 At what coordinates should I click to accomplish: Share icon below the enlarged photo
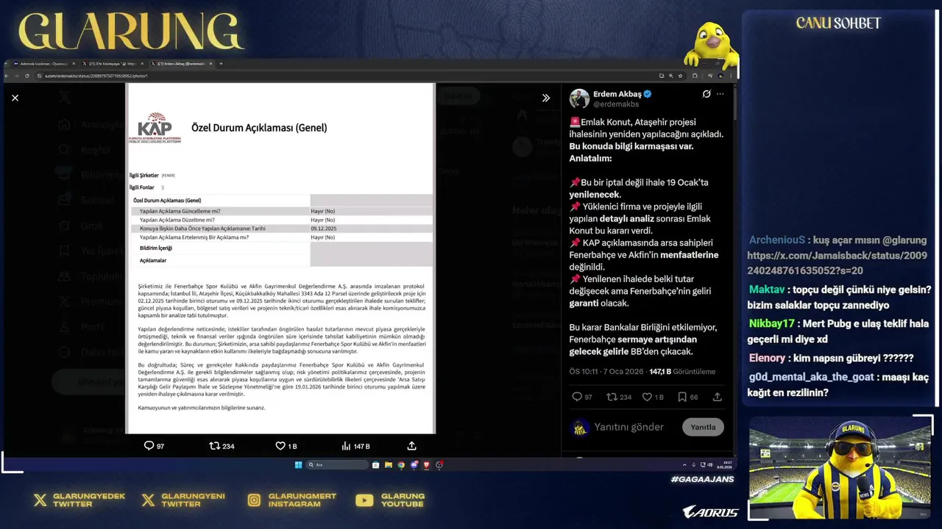tap(411, 446)
